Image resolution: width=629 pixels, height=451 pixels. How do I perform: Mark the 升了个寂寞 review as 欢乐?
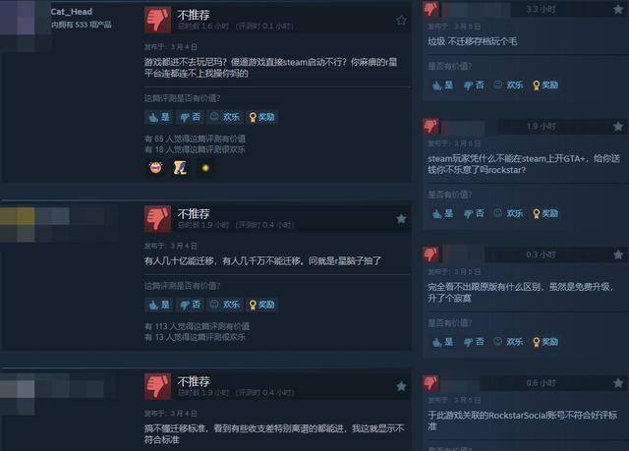click(509, 342)
